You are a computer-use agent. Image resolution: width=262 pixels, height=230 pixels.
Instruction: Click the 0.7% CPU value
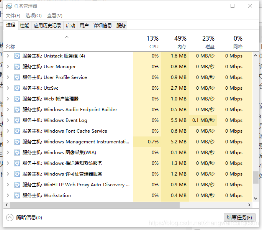153,142
